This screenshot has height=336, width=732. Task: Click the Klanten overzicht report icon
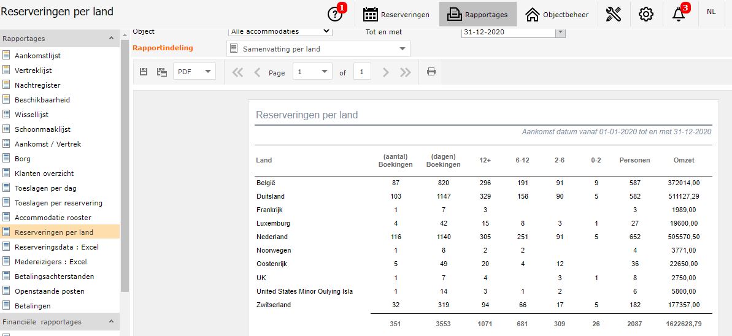click(x=6, y=173)
